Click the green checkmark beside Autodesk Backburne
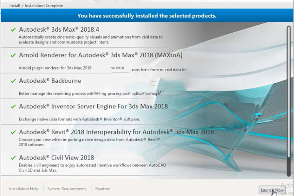294x196 pixels. pos(13,81)
